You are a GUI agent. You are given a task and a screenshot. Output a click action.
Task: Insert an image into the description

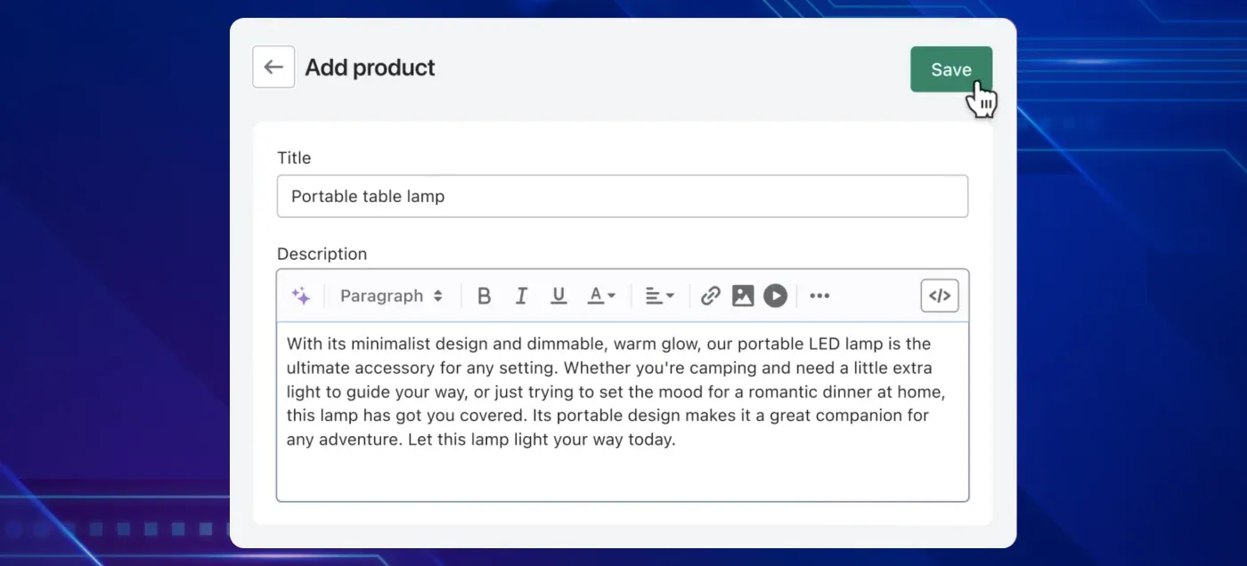point(743,296)
